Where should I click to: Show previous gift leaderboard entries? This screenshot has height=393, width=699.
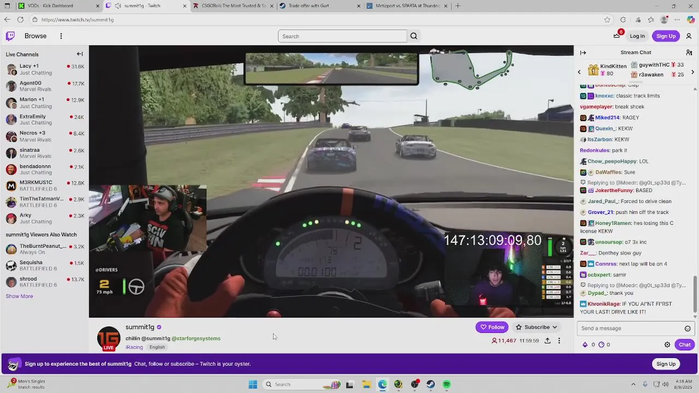579,72
